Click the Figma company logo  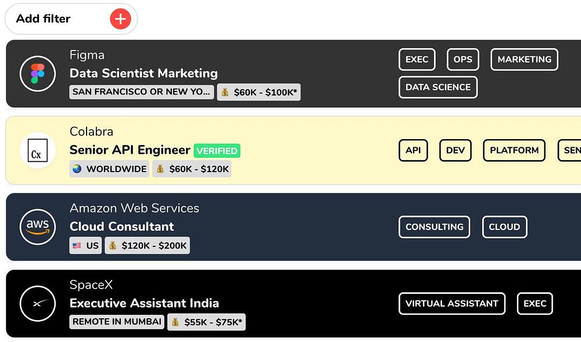pyautogui.click(x=38, y=74)
